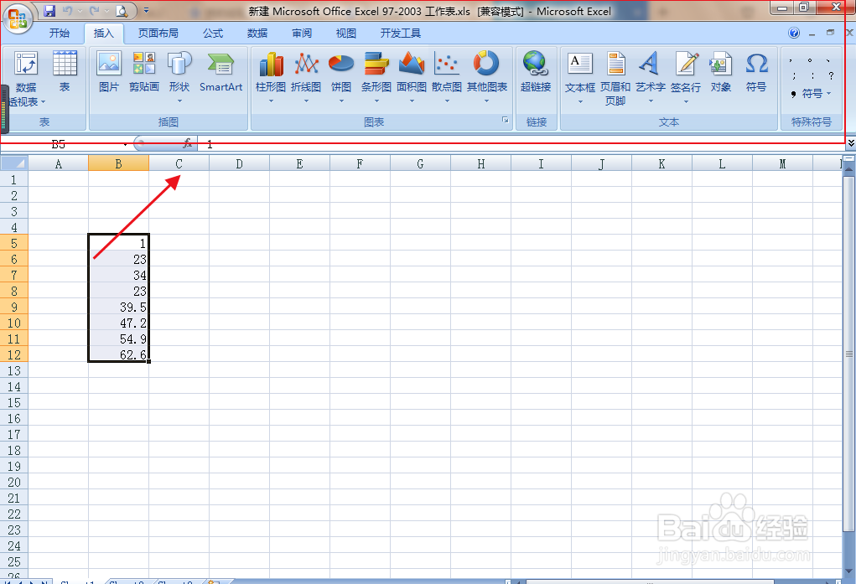
Task: Insert a Scatter chart (散点图)
Action: coord(447,76)
